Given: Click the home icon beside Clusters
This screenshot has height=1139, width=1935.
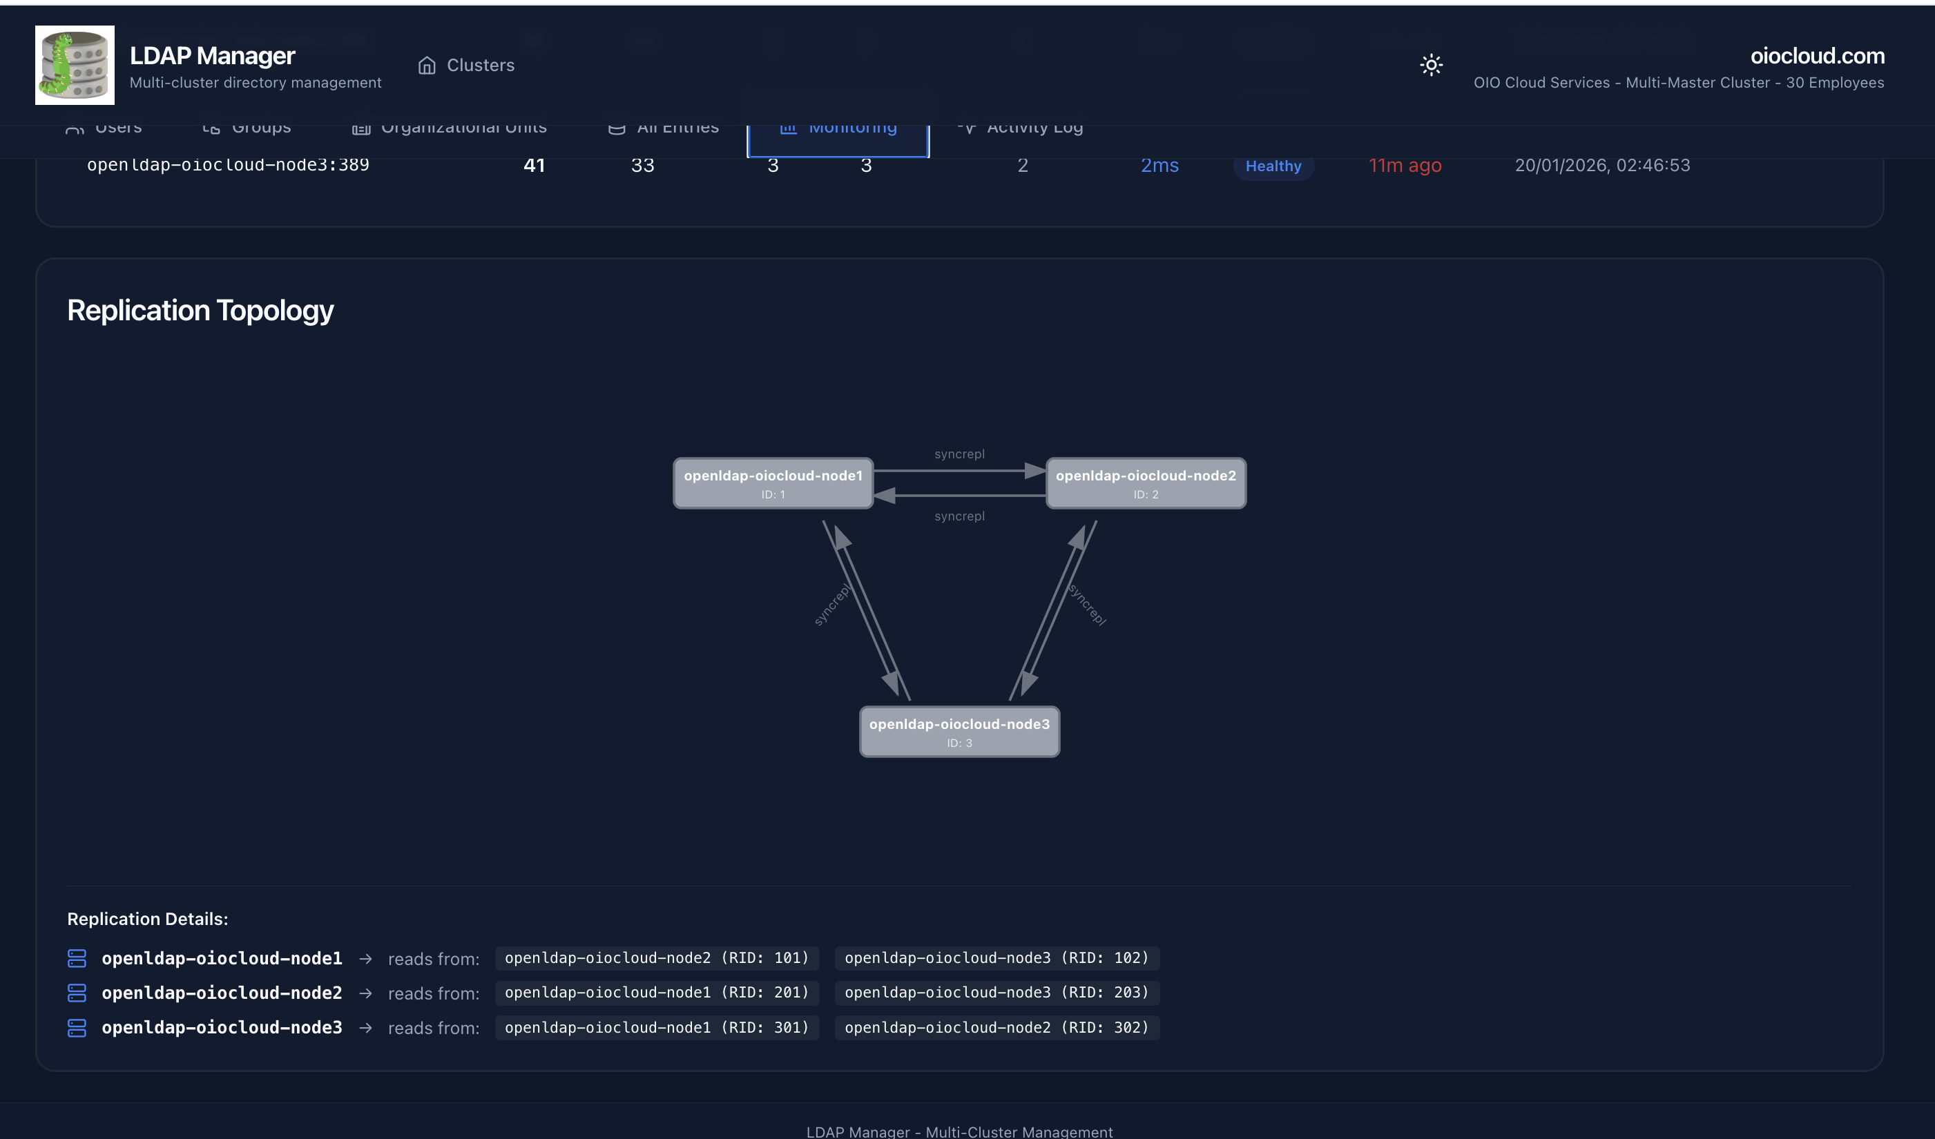Looking at the screenshot, I should 427,66.
